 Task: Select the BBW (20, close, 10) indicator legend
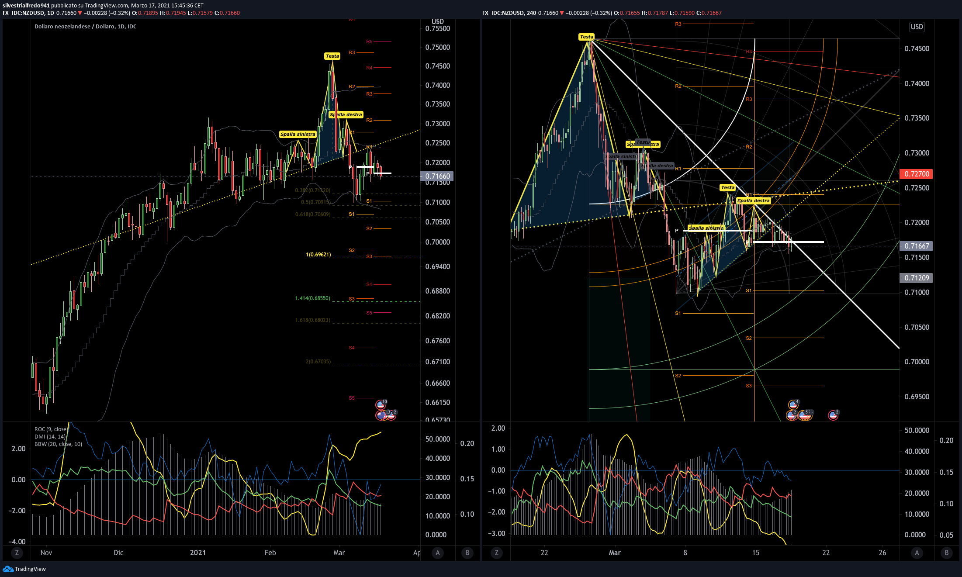tap(58, 444)
